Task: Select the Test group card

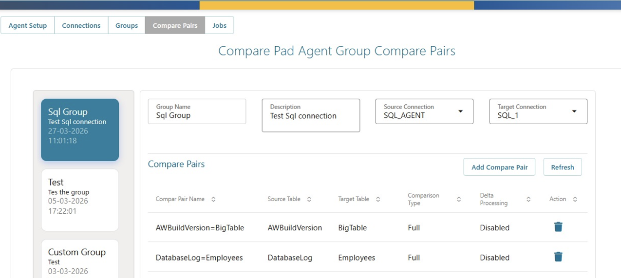Action: pos(80,200)
